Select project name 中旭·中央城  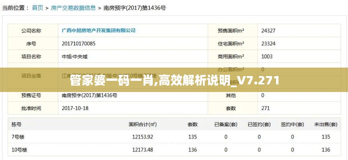pos(74,56)
